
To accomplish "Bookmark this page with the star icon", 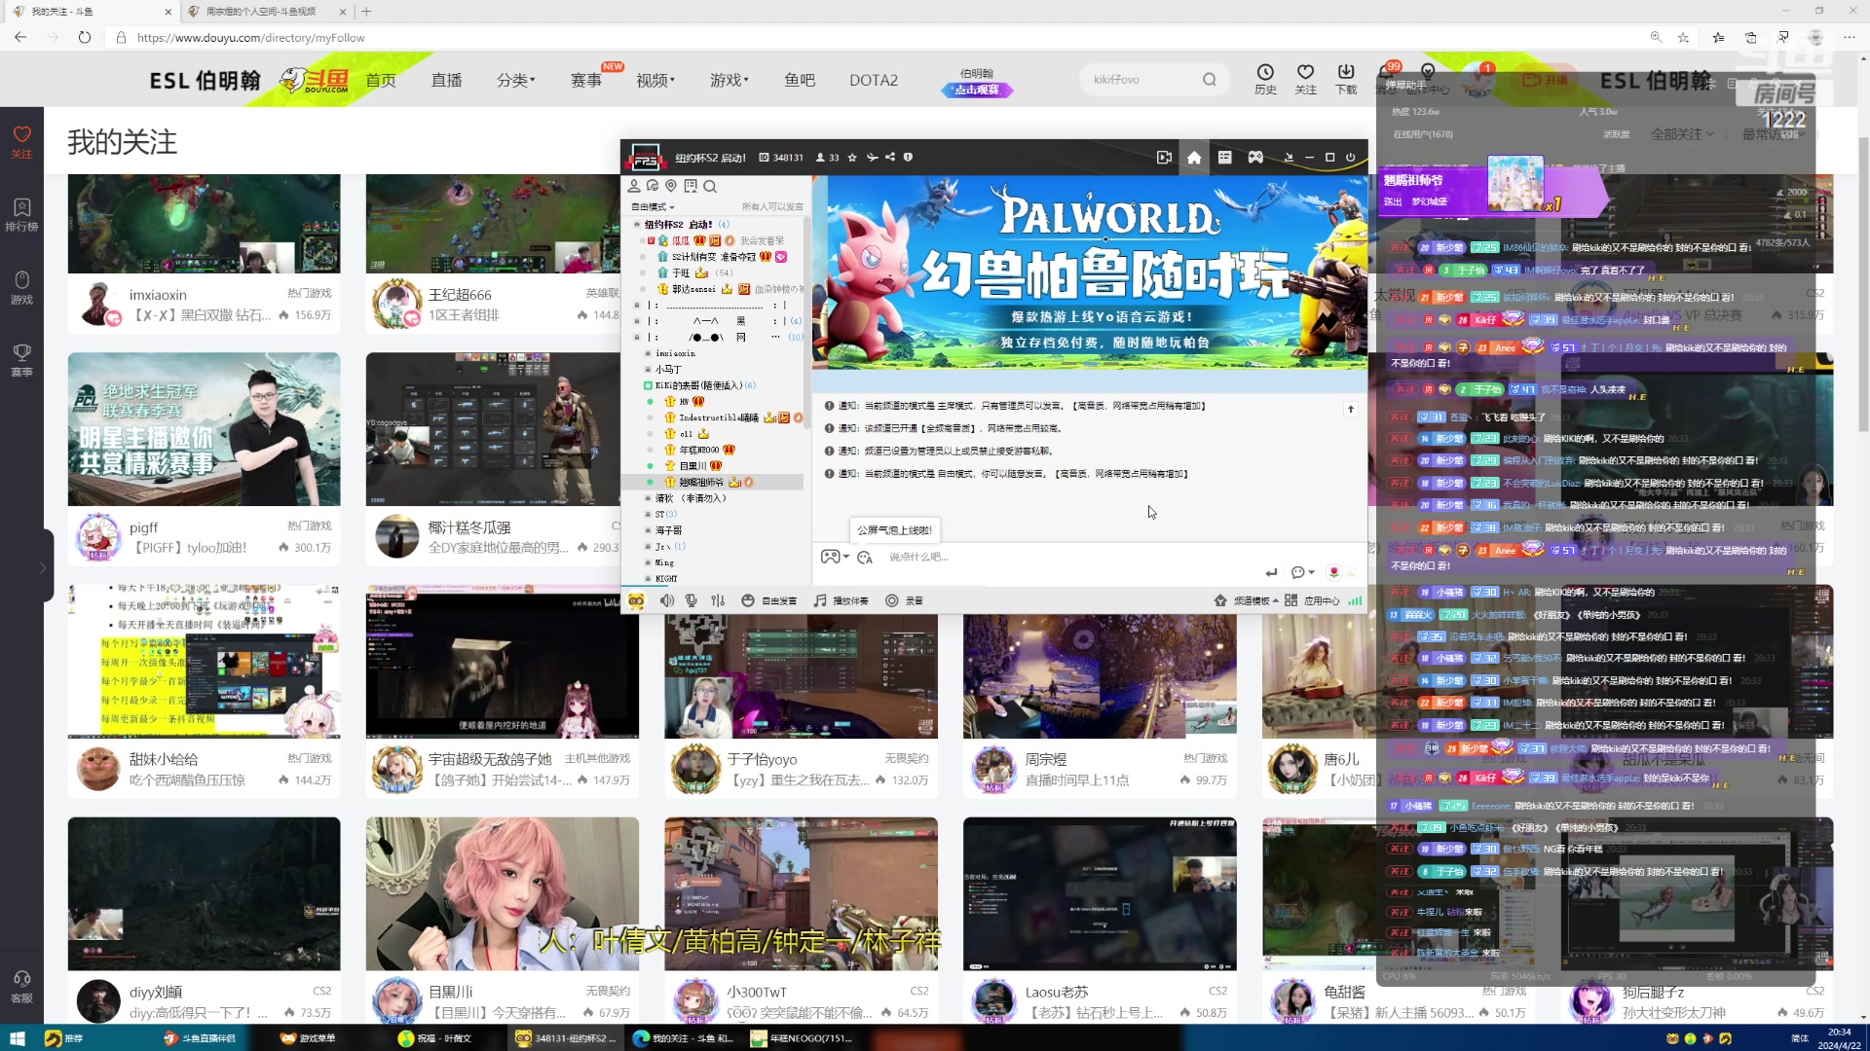I will click(1683, 37).
